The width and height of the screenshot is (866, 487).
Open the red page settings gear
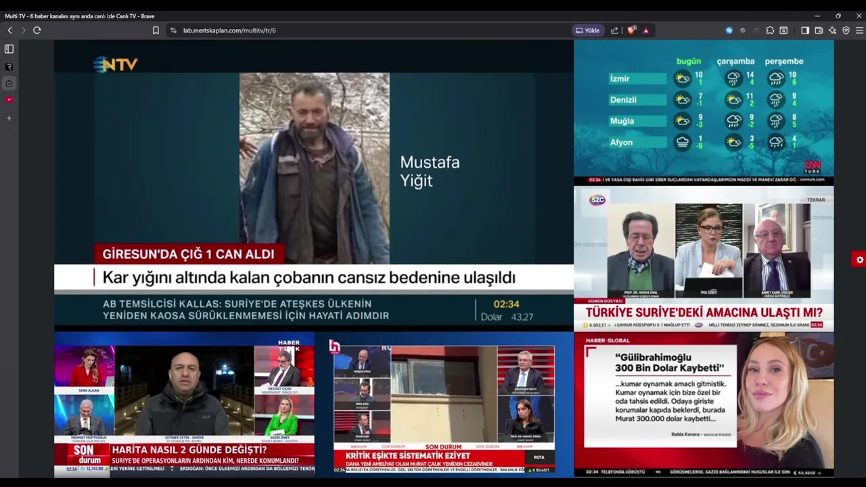859,260
